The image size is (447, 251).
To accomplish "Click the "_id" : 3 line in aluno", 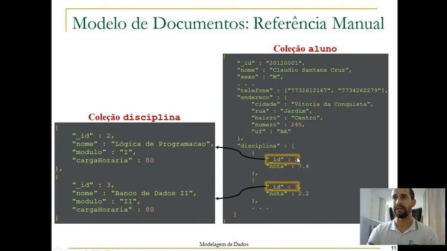I will (282, 187).
